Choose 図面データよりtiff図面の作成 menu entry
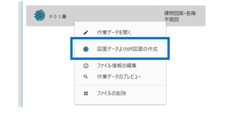 (120, 49)
